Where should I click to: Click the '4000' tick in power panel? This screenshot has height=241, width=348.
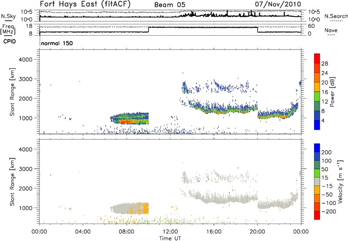pos(26,60)
